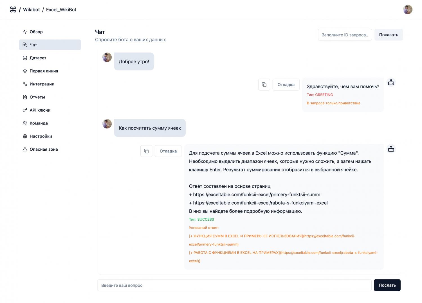422x303 pixels.
Task: Click the command logo icon in header
Action: click(13, 10)
